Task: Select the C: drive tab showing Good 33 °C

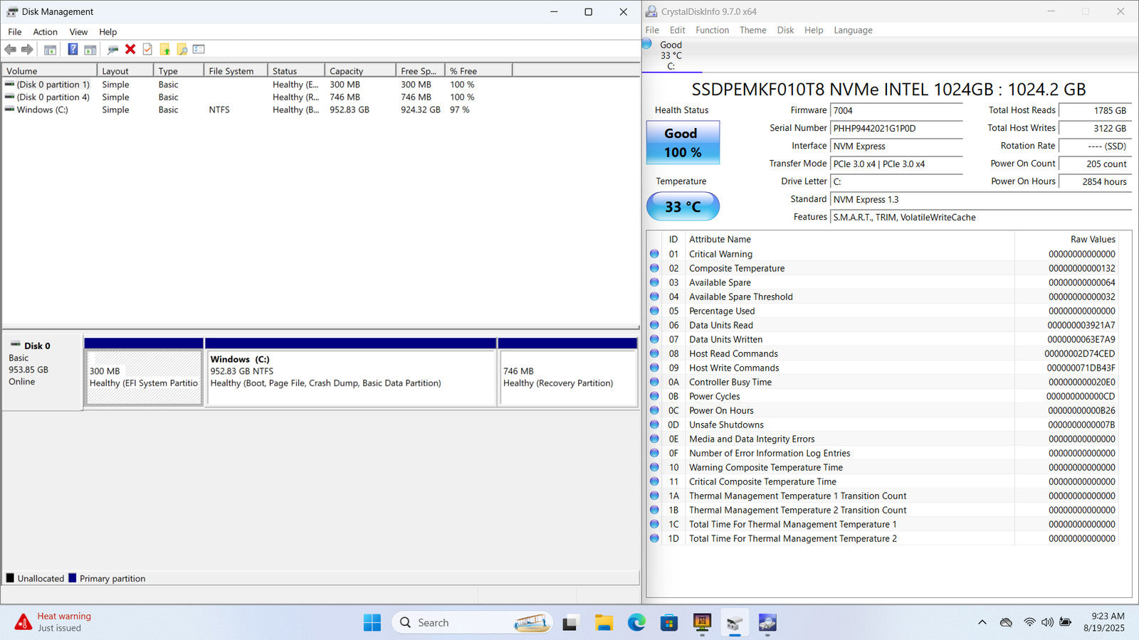Action: (x=671, y=55)
